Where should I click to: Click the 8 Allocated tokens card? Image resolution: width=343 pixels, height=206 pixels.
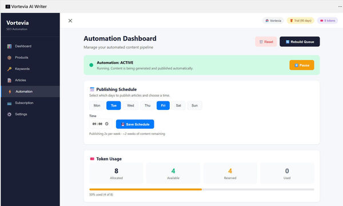116,173
